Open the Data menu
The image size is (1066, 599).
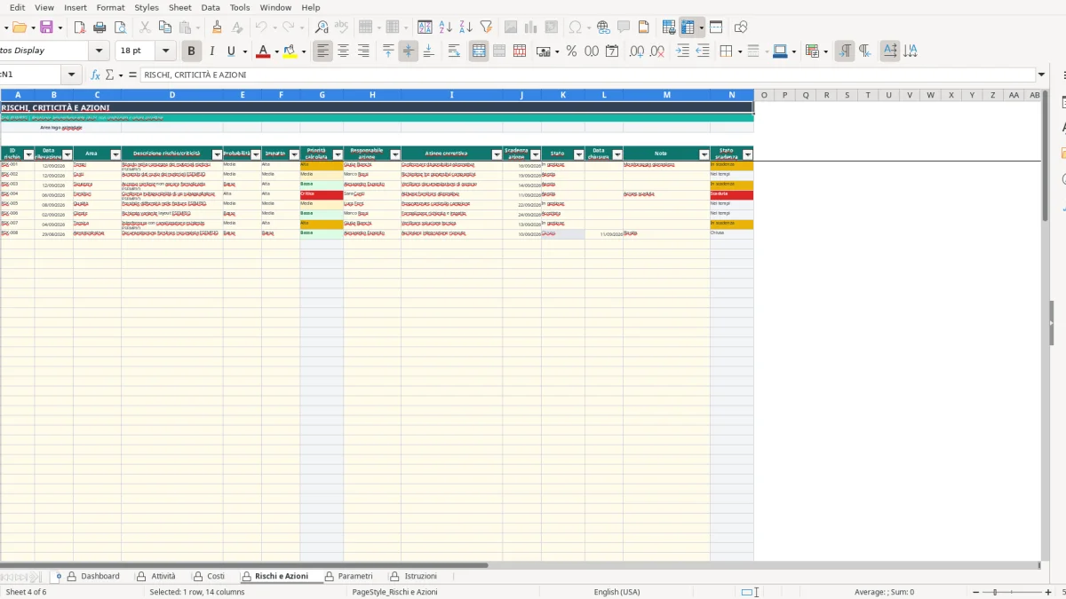pyautogui.click(x=211, y=7)
